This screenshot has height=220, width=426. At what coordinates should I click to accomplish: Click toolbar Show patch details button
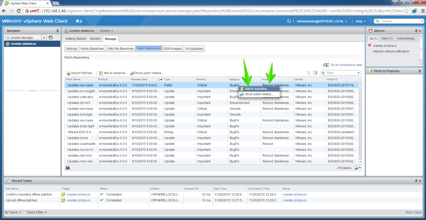click(x=147, y=73)
